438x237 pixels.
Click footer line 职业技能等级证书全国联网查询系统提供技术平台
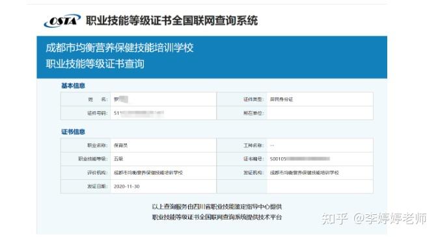217,218
